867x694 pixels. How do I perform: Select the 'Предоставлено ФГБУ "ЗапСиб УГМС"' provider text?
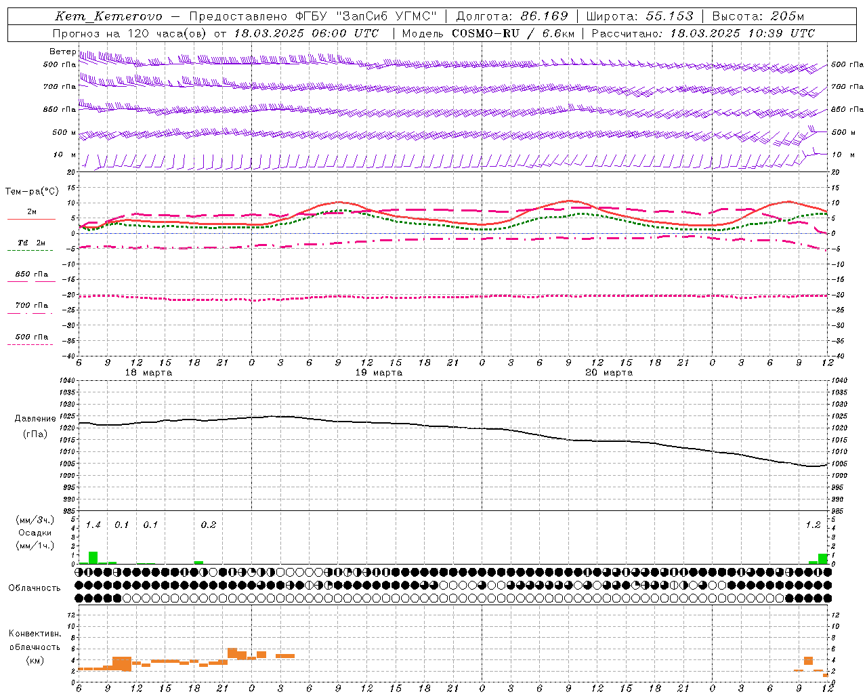[x=313, y=16]
